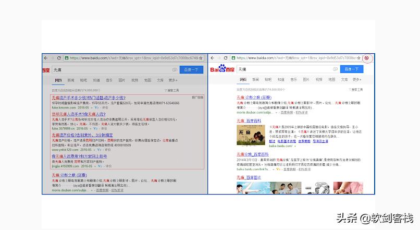Open ad result 做无痛人流费用 网上挂号
Image resolution: width=420 pixels, height=230 pixels.
click(x=79, y=156)
